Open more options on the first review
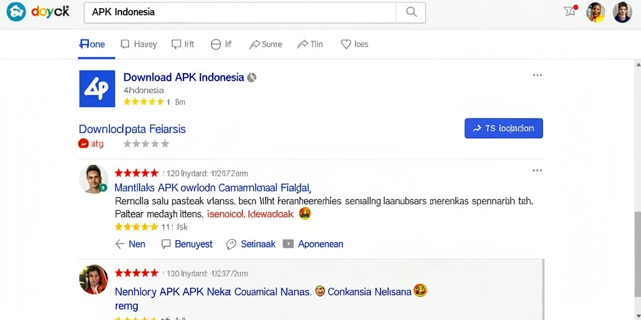The image size is (641, 320). point(537,171)
